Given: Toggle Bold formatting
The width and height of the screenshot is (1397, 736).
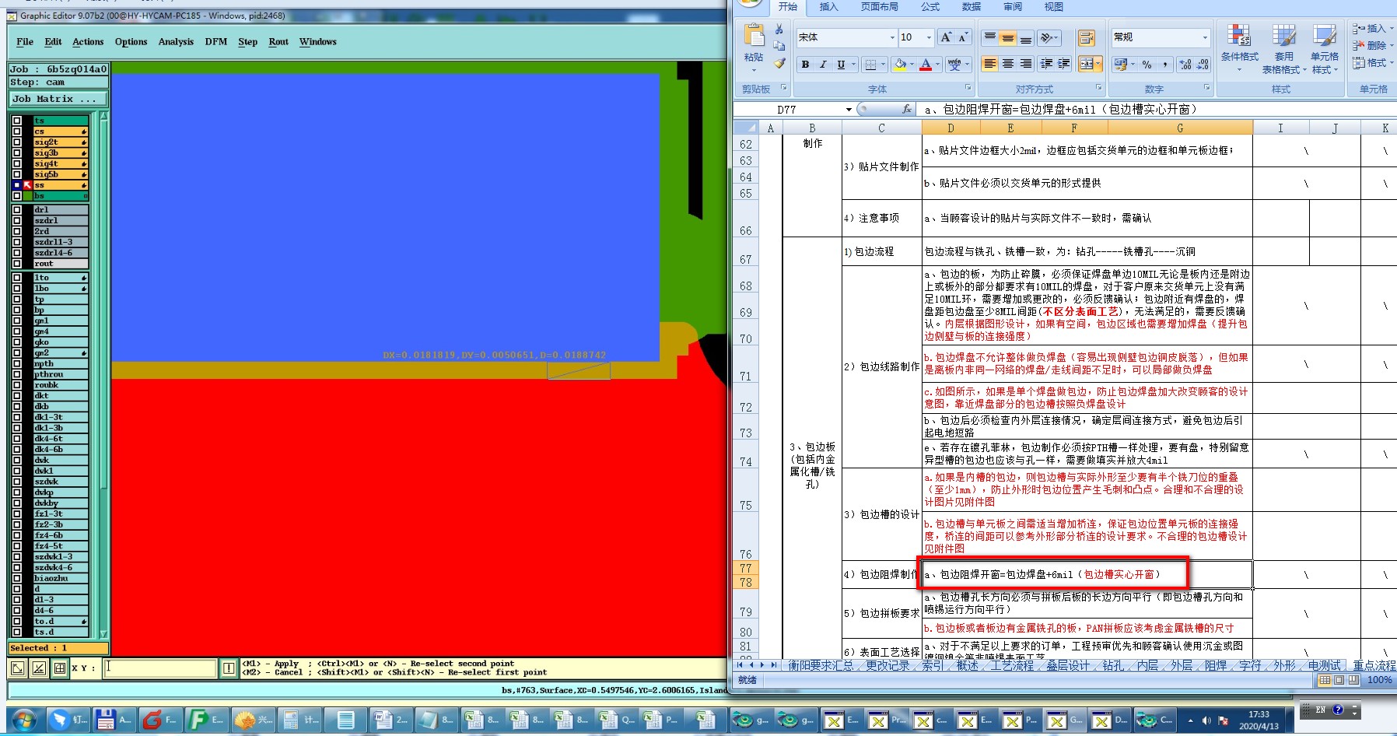Looking at the screenshot, I should [x=805, y=65].
